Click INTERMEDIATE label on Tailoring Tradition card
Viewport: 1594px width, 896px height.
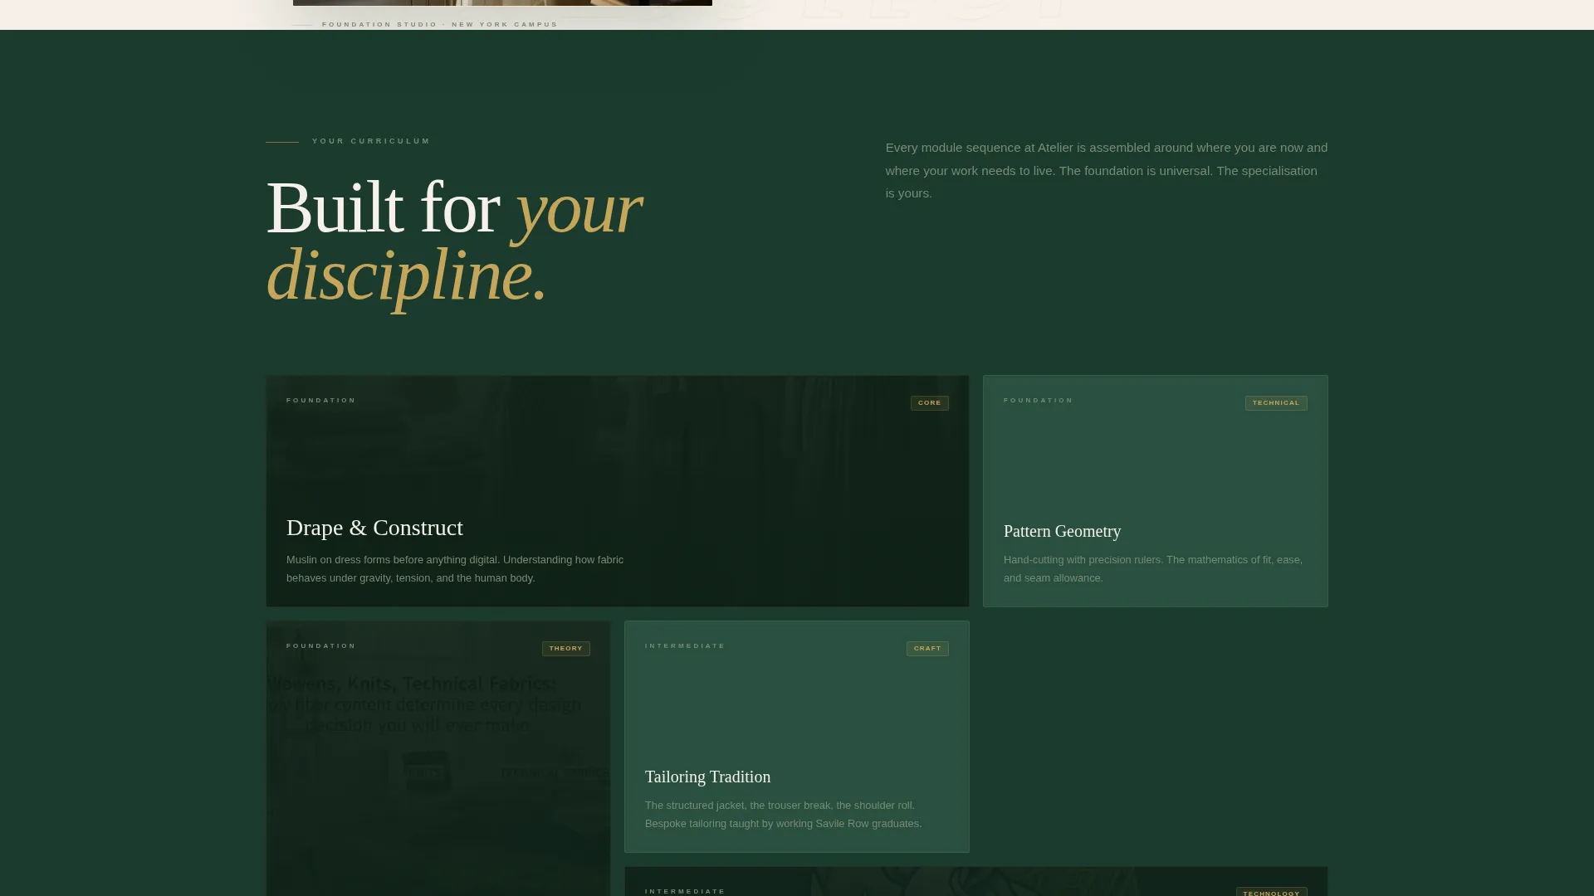685,645
